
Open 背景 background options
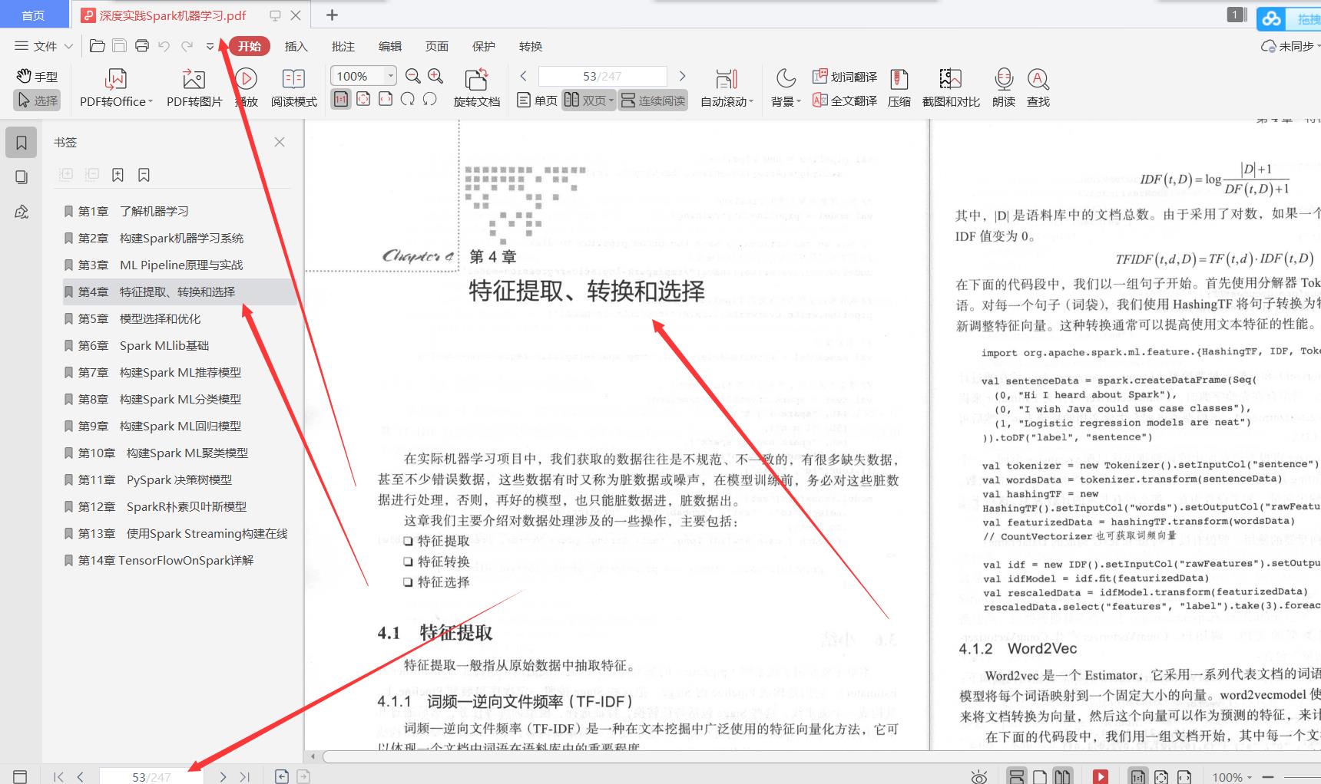pos(786,87)
